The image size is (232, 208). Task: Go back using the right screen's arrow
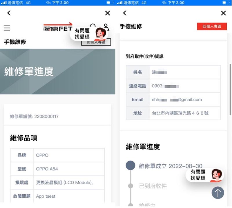125,13
